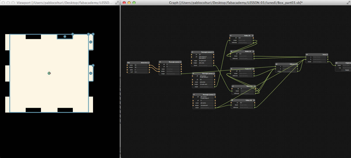The width and height of the screenshot is (351, 158).
Task: Edit the height field of the r7 Rectangle node
Action: point(207,105)
